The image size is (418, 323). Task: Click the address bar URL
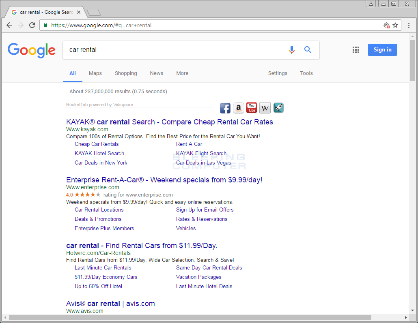click(x=101, y=25)
